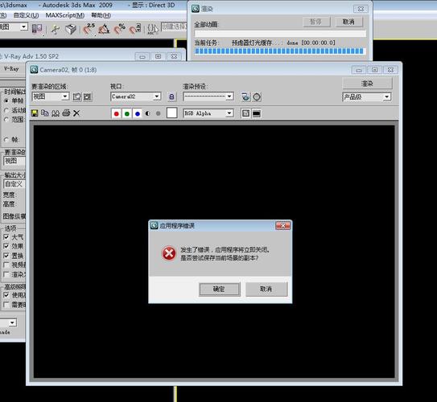Toggle the monochrome display icon
The height and width of the screenshot is (402, 437).
158,113
